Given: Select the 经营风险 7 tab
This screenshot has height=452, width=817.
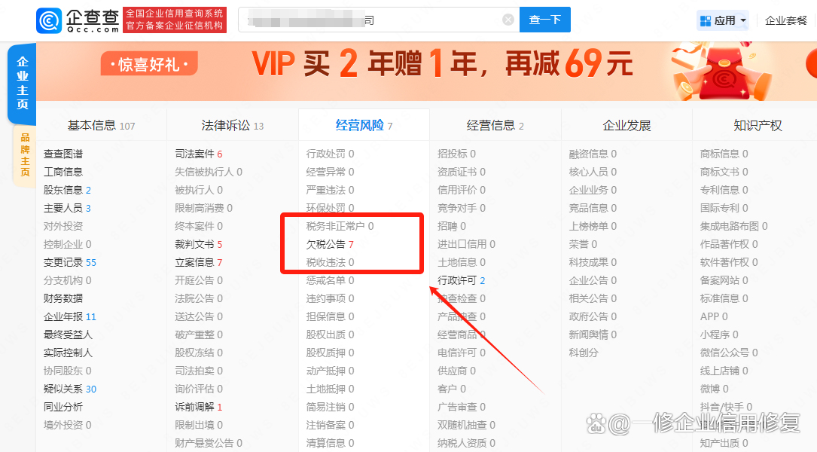Looking at the screenshot, I should 364,126.
